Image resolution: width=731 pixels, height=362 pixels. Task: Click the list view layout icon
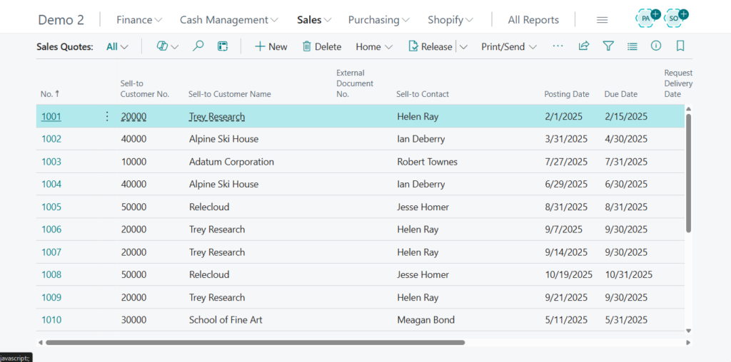coord(632,46)
